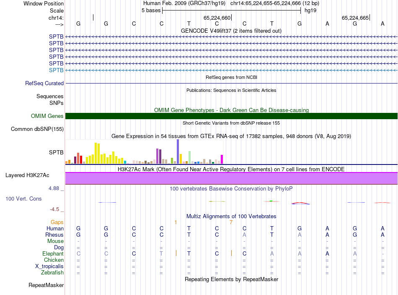Click the Human alignment row label

(x=55, y=228)
